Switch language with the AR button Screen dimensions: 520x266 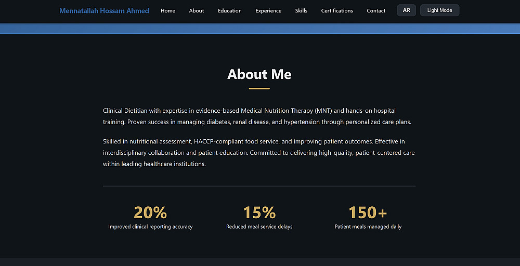click(x=407, y=10)
